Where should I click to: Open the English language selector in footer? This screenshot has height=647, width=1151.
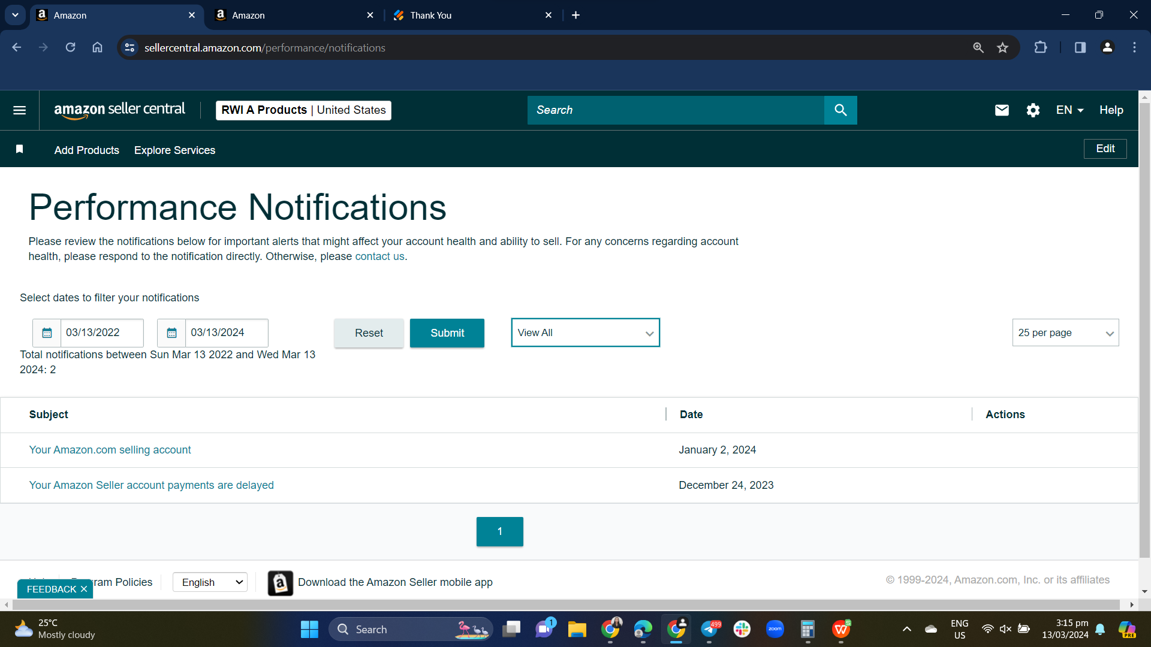pos(210,582)
